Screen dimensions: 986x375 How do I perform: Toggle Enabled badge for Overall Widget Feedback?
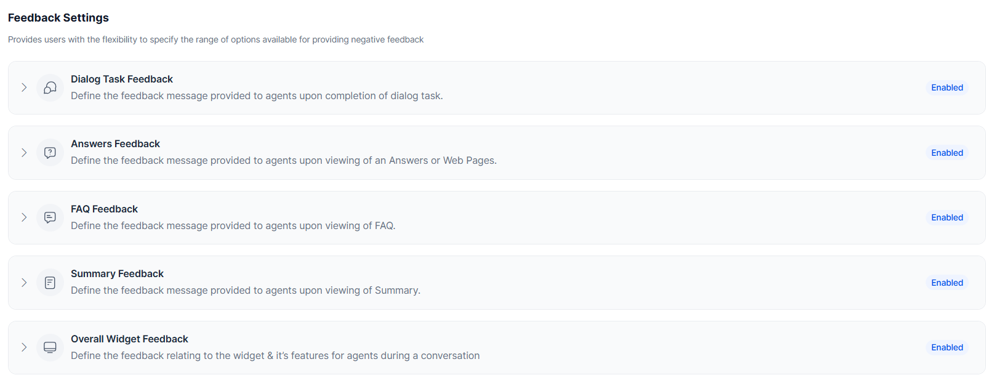947,347
